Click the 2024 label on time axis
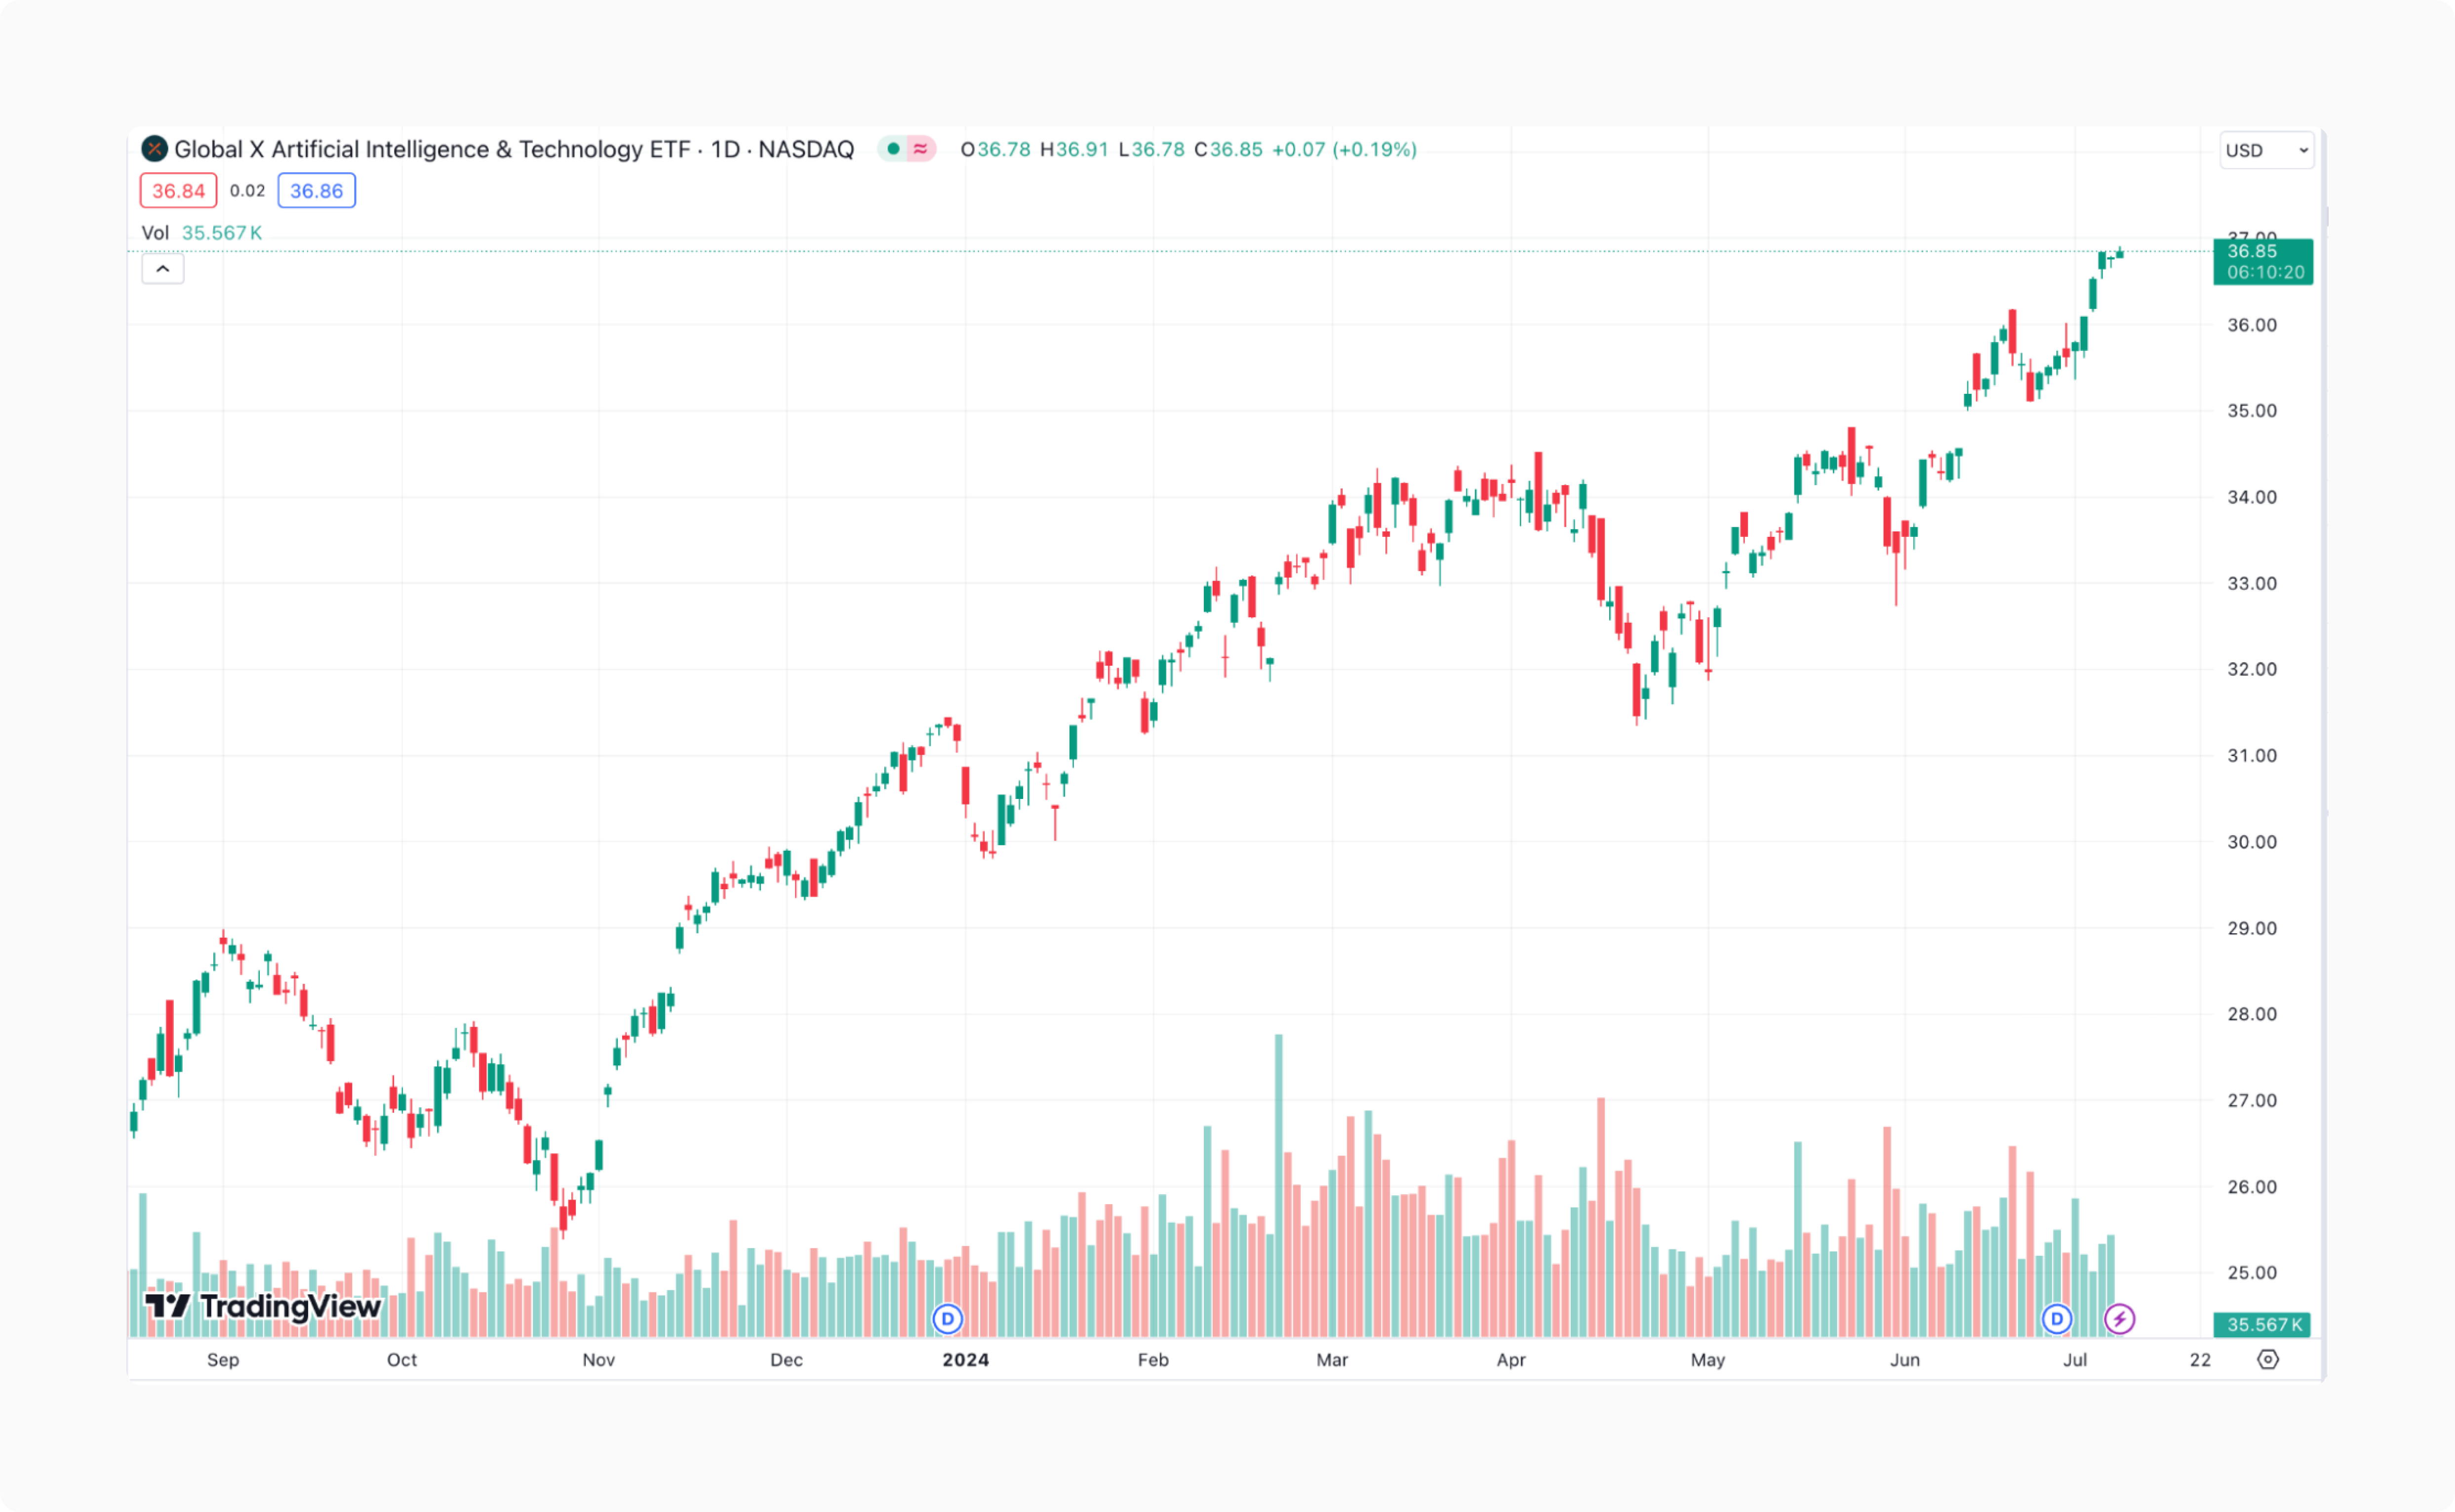This screenshot has width=2455, height=1512. 965,1360
